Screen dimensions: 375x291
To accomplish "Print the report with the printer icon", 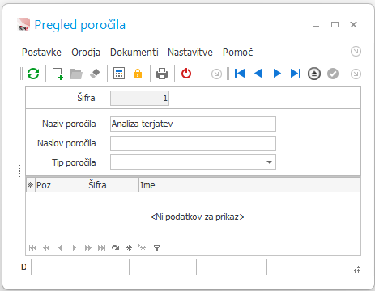I will [162, 74].
